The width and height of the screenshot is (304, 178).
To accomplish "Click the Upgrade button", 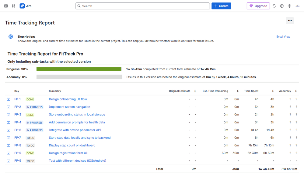I will (x=258, y=6).
